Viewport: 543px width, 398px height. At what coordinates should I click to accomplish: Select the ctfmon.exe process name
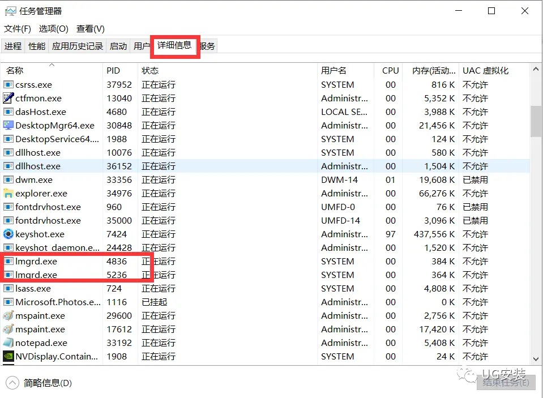click(x=39, y=98)
